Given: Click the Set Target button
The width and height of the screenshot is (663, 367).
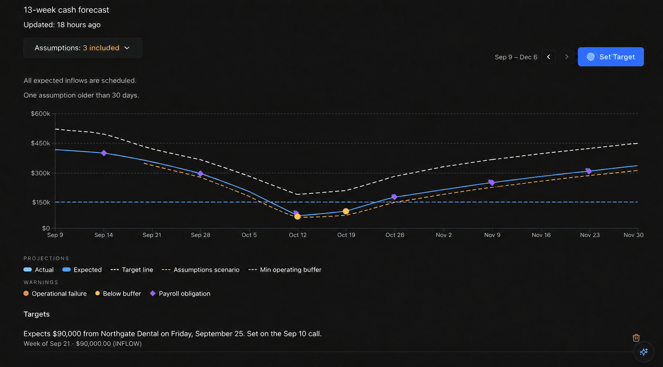Looking at the screenshot, I should (611, 57).
